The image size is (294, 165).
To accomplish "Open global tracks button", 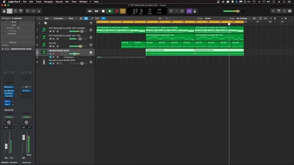I will 91,23.
